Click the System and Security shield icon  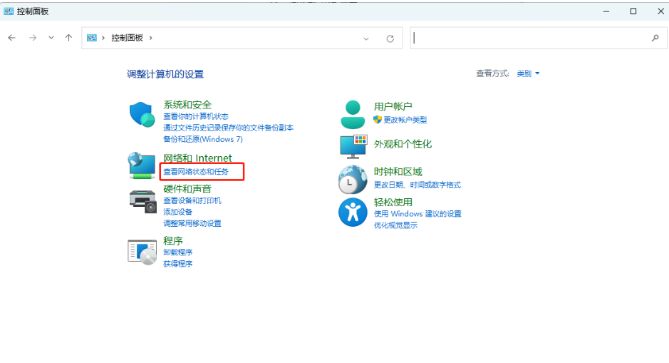pos(142,114)
